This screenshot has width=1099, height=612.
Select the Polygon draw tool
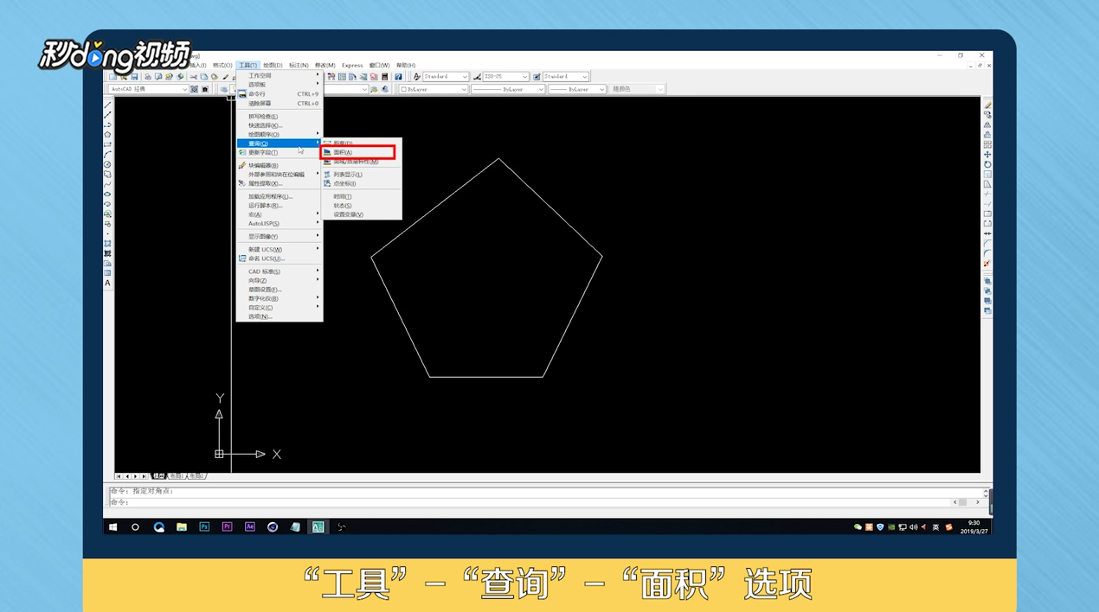tap(107, 135)
